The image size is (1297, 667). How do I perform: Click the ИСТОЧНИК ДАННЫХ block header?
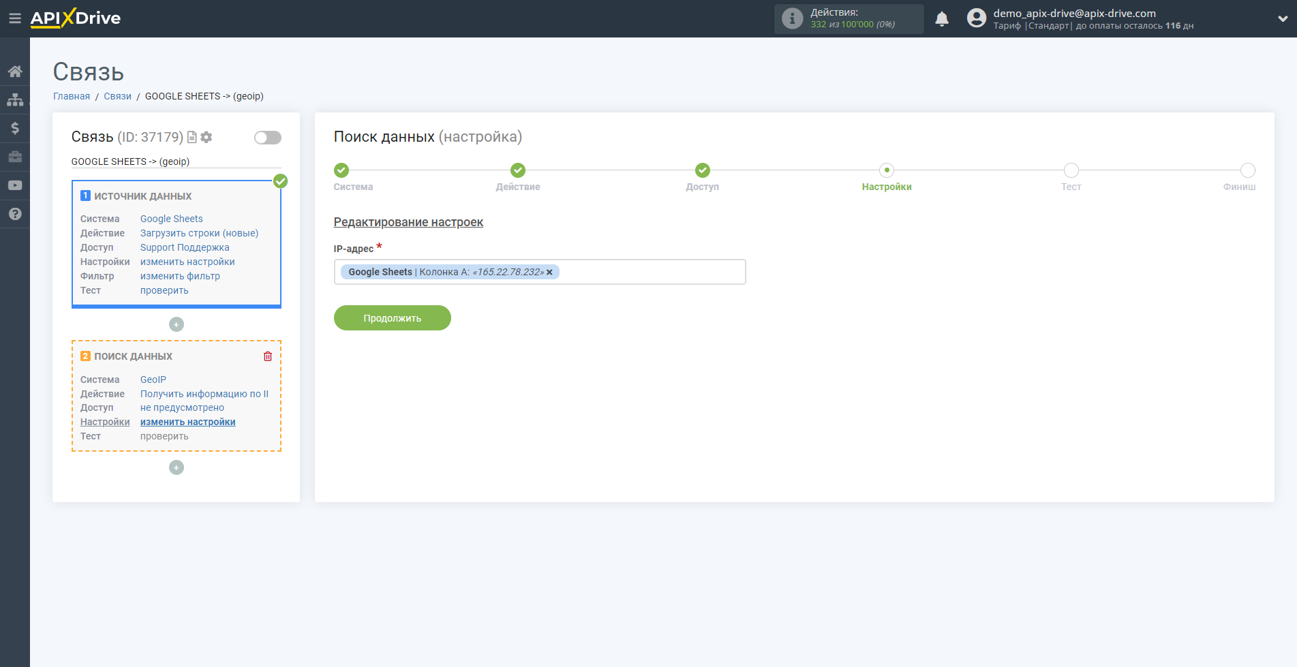coord(142,196)
